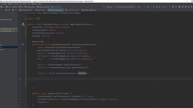Image resolution: width=193 pixels, height=108 pixels.
Task: Click the collapse-all icon in Project panel header
Action: [x=9, y=10]
